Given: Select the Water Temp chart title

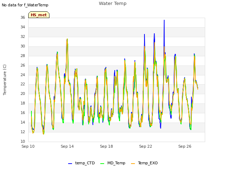Looking at the screenshot, I should pyautogui.click(x=113, y=4).
